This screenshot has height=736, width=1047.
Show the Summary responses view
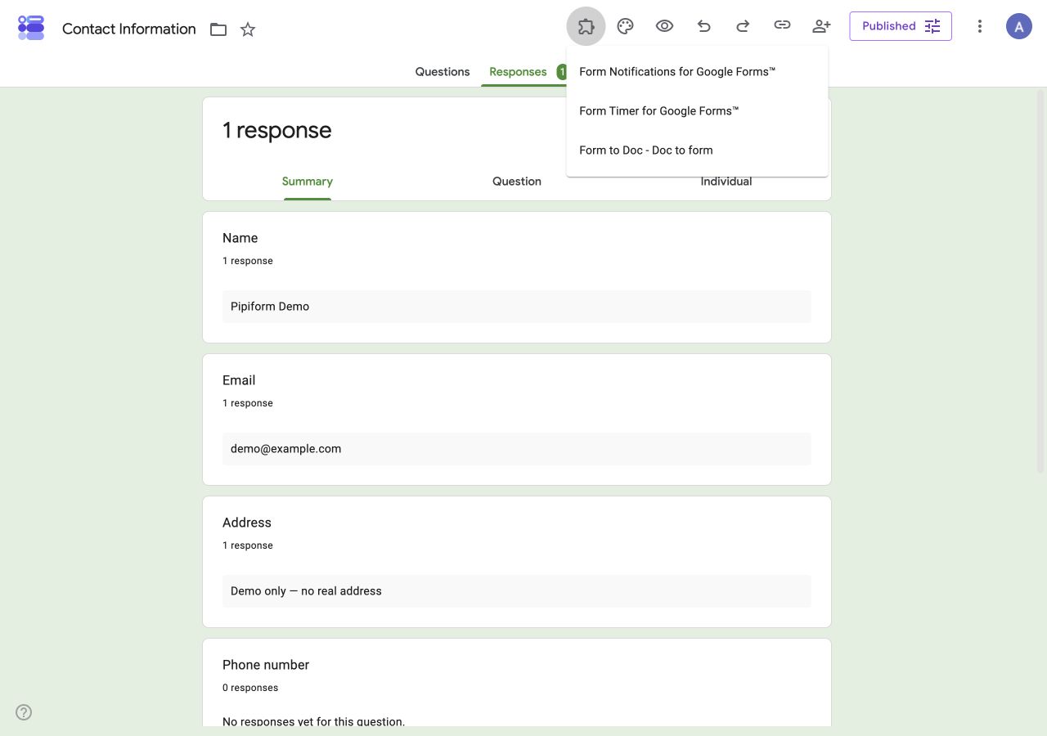click(x=308, y=182)
